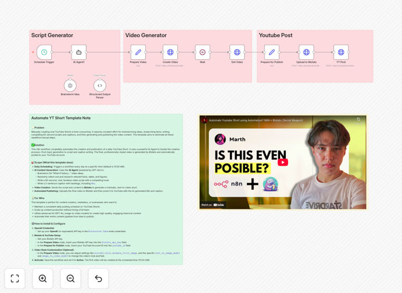Open the Upload to Blotato node
This screenshot has width=402, height=293.
[x=306, y=52]
